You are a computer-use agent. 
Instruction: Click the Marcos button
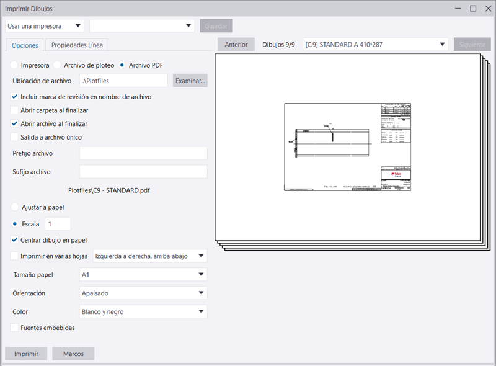pos(73,354)
